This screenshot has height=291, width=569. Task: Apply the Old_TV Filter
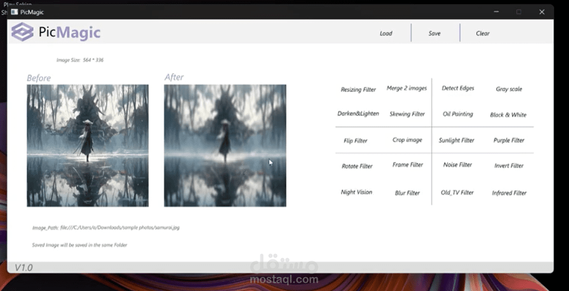457,193
